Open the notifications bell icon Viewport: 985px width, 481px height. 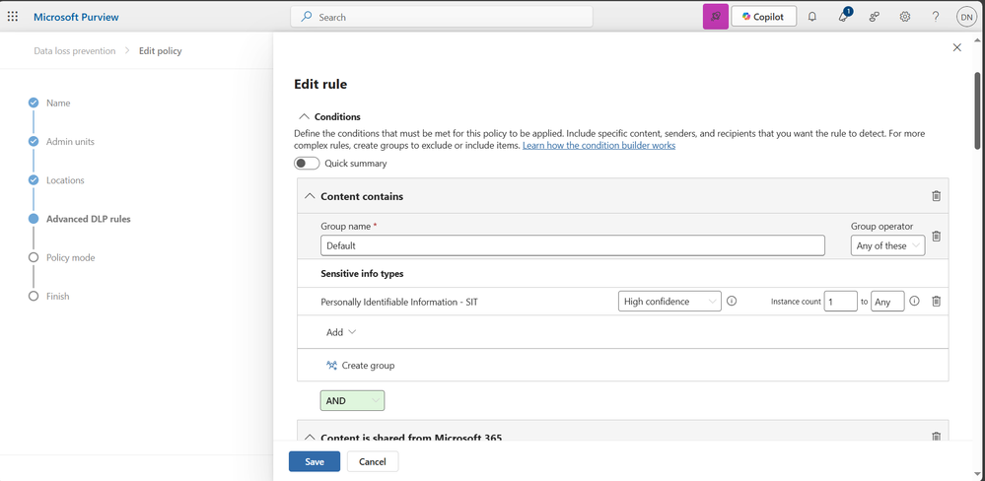811,17
